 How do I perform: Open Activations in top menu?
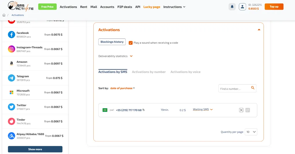click(68, 7)
